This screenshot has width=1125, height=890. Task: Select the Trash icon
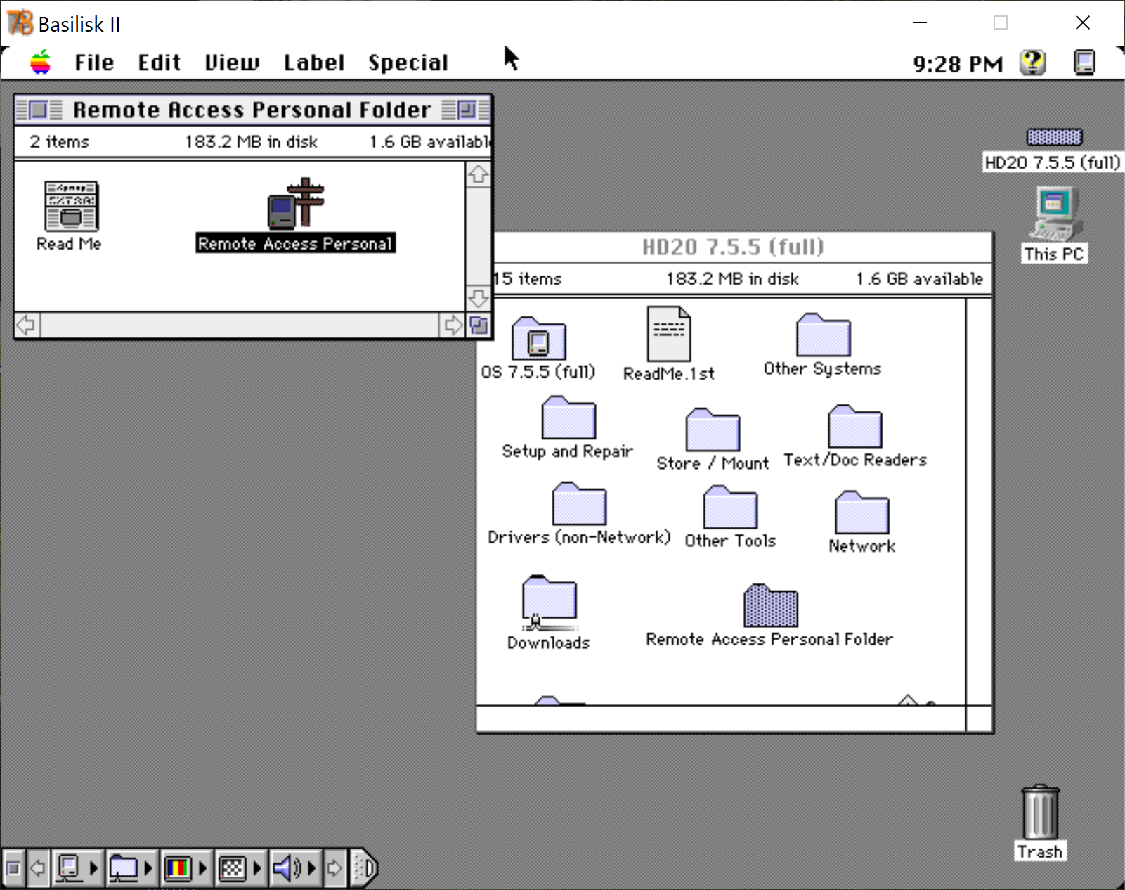(1040, 812)
